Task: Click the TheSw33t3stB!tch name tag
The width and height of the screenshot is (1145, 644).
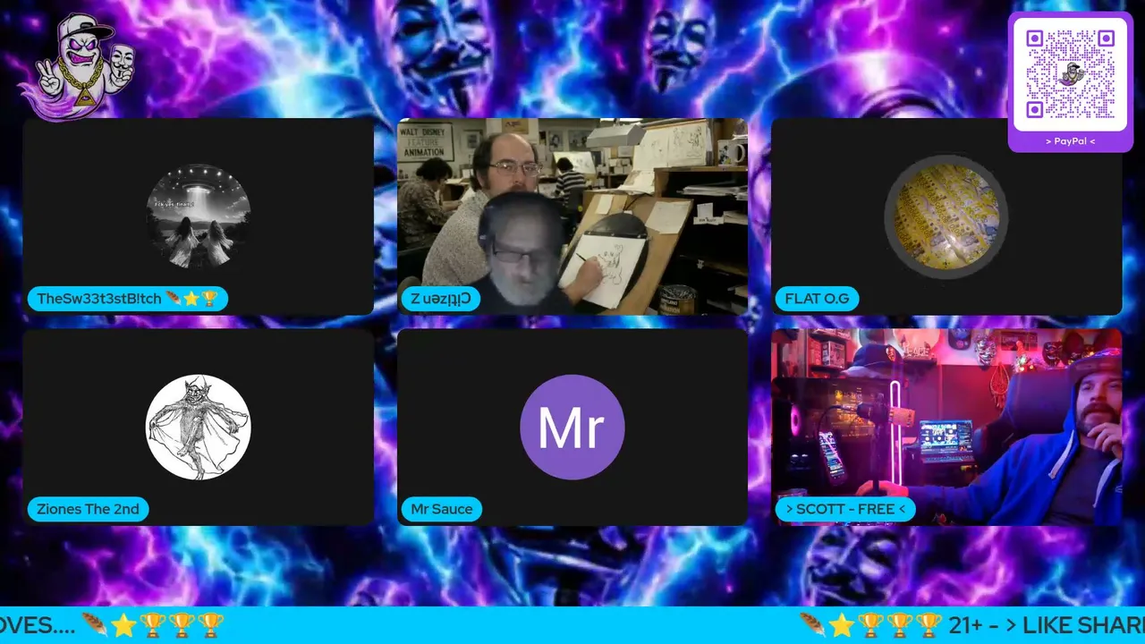Action: tap(128, 299)
